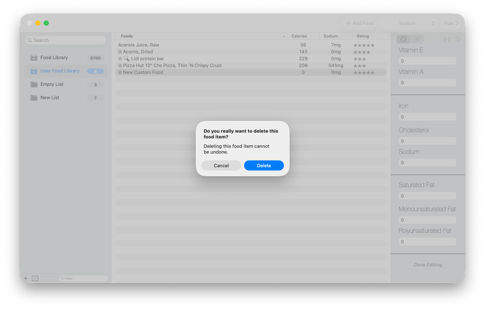The width and height of the screenshot is (485, 310).
Task: Click the copy icon beside New Custom Food
Action: coord(120,72)
